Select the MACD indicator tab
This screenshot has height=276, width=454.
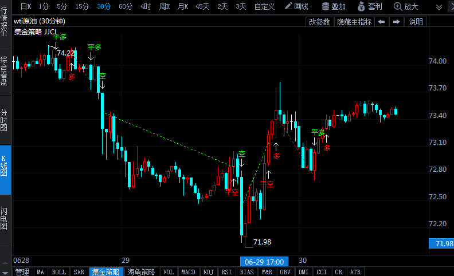[188, 272]
